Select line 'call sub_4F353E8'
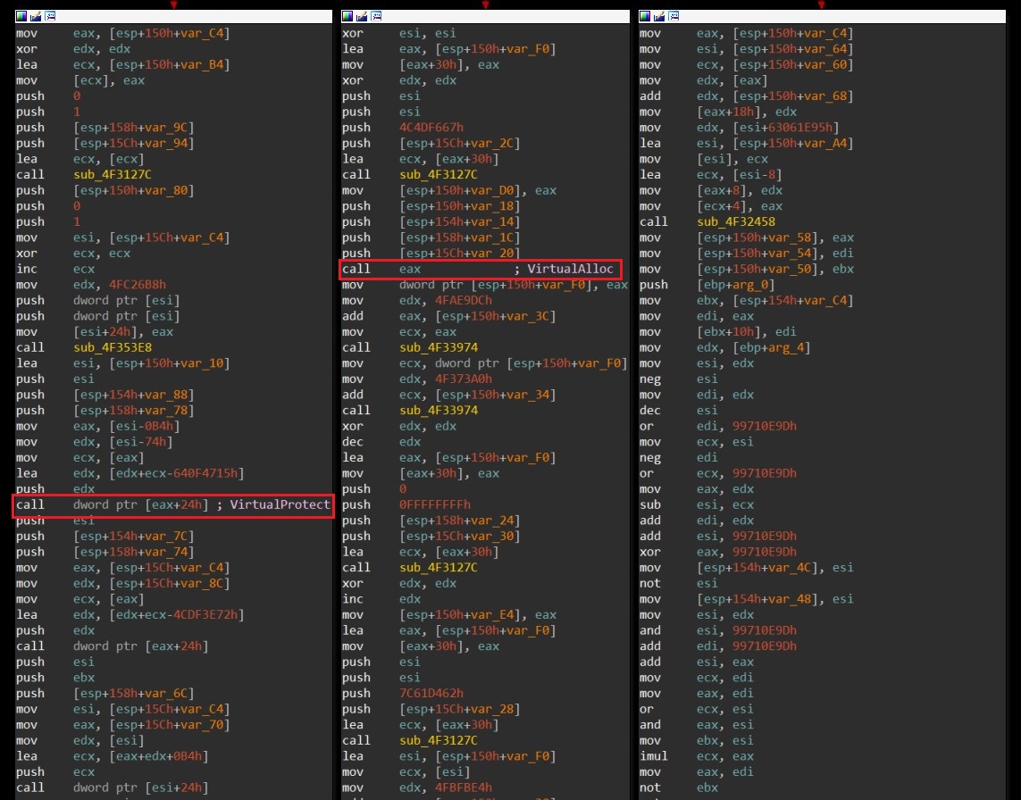This screenshot has width=1021, height=800. coord(85,347)
